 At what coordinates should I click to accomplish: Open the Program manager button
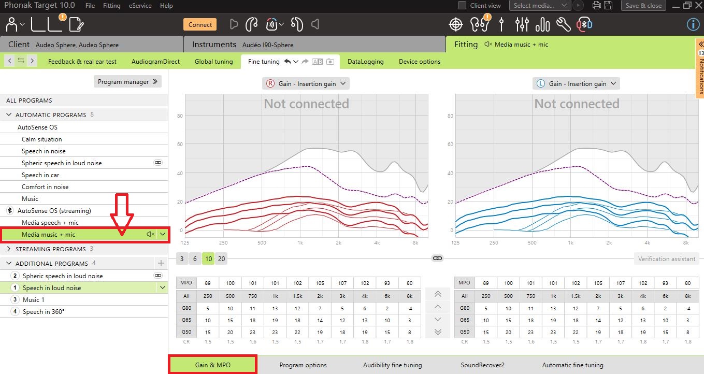127,81
